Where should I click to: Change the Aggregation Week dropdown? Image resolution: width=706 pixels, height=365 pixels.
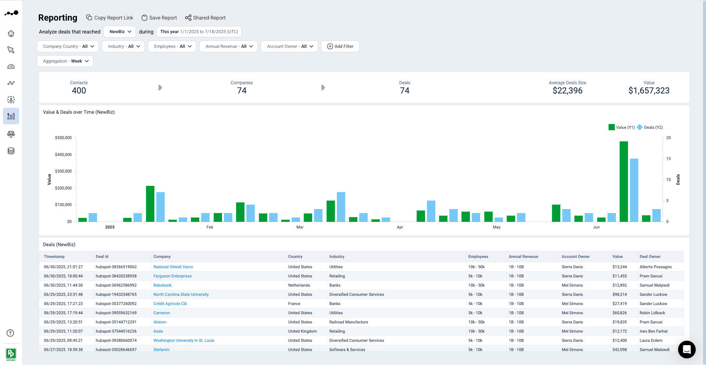click(65, 61)
